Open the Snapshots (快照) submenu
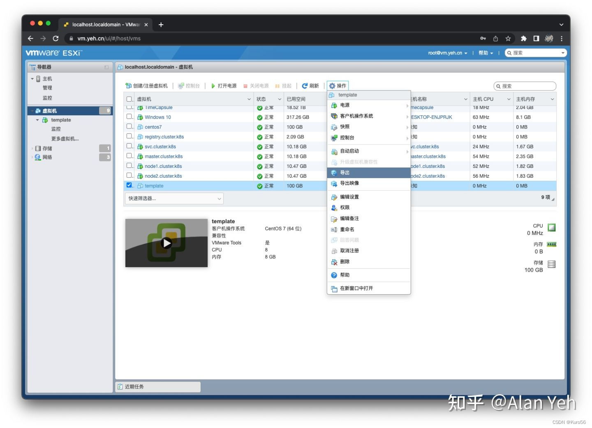Image resolution: width=592 pixels, height=428 pixels. [369, 127]
